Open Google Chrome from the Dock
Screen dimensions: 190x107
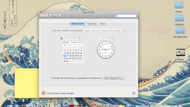point(94,106)
